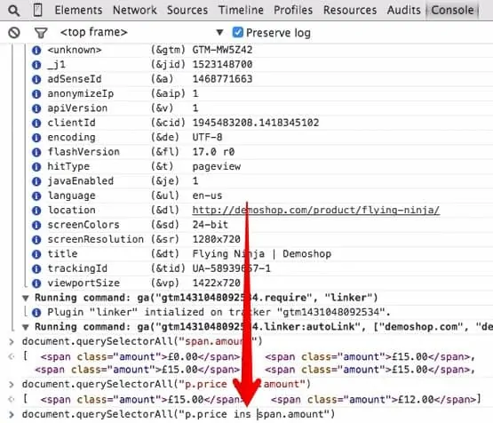Screen dimensions: 493x423
Task: Click info icon beside the Plugin linker message
Action: [x=36, y=313]
